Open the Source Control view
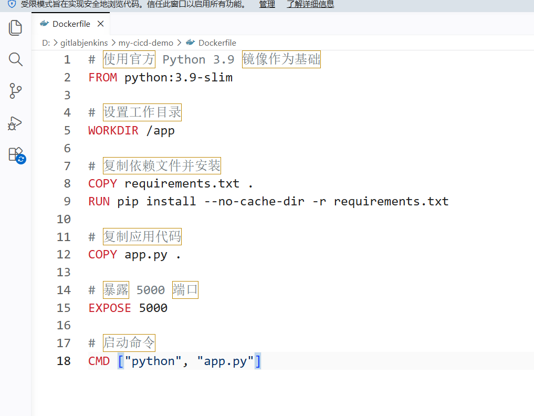The image size is (534, 416). point(15,91)
